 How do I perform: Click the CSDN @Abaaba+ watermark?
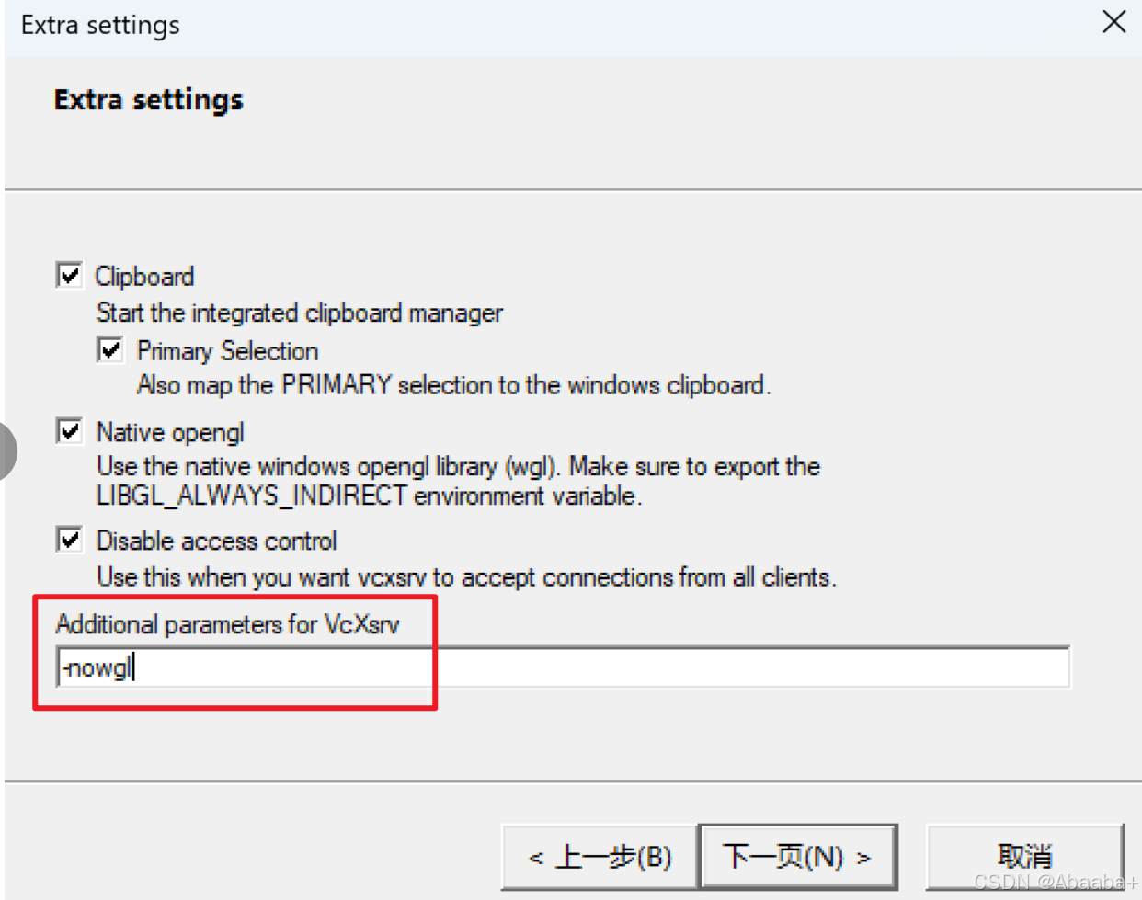coord(1056,883)
